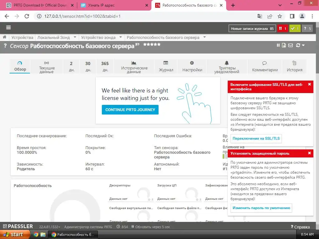Open the file explorer icon in taskbar quick launch
This screenshot has height=239, width=319.
click(43, 234)
